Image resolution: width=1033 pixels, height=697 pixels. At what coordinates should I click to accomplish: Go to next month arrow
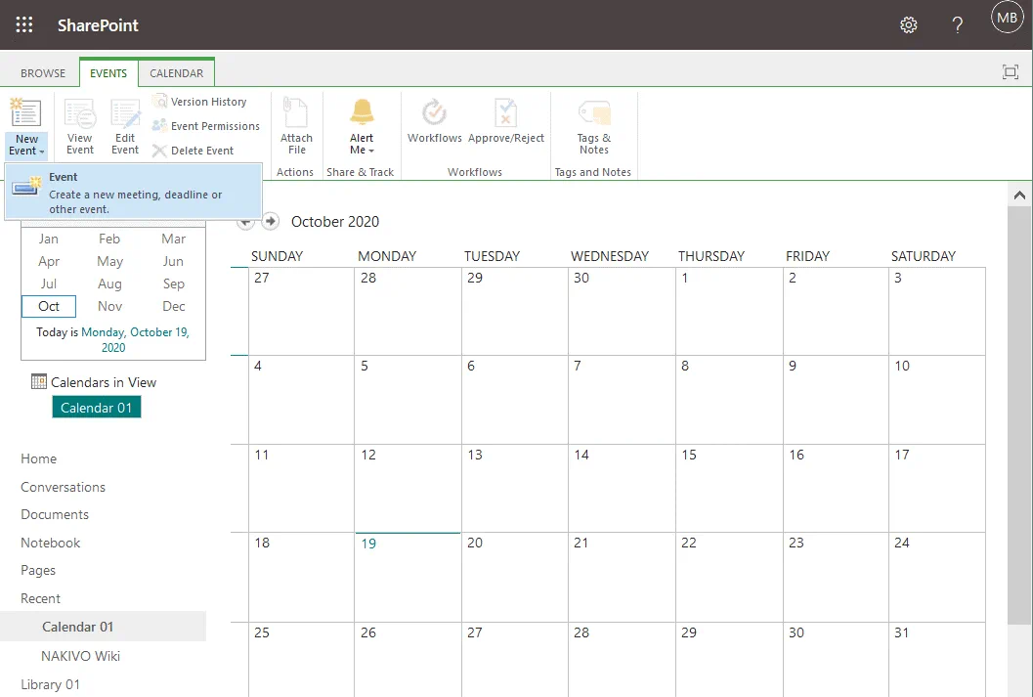[x=271, y=222]
